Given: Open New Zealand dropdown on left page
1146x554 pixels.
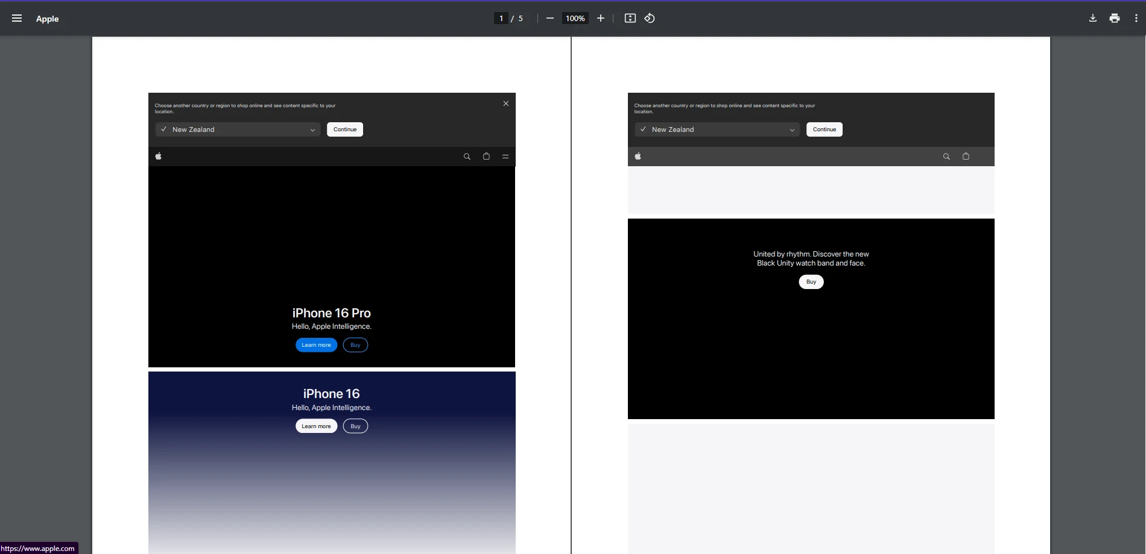Looking at the screenshot, I should pos(238,129).
